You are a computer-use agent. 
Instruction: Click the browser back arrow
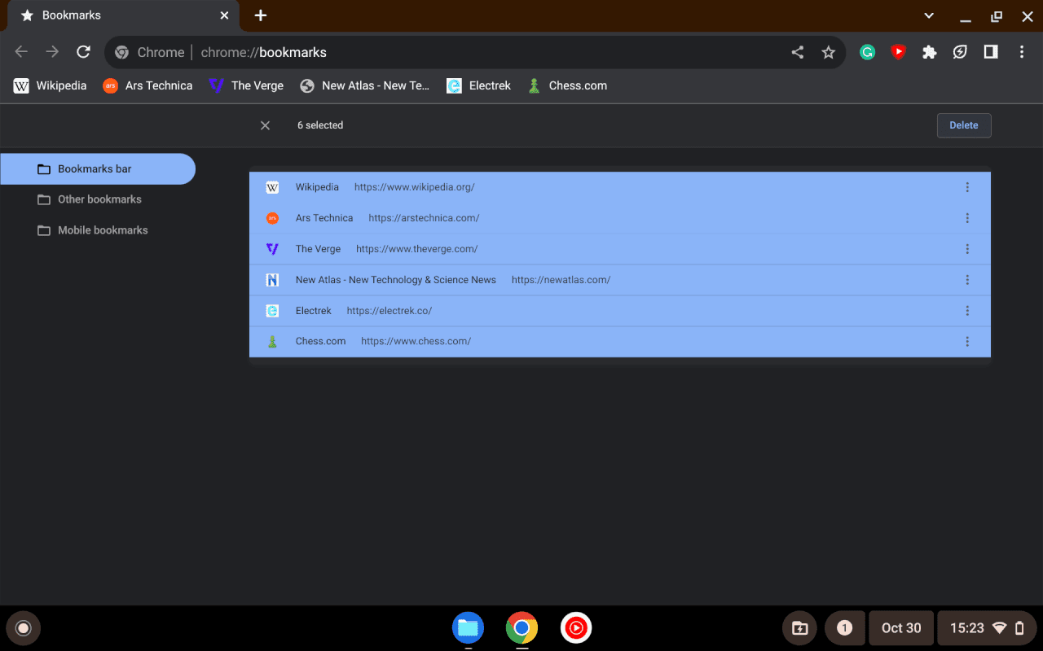pyautogui.click(x=21, y=52)
